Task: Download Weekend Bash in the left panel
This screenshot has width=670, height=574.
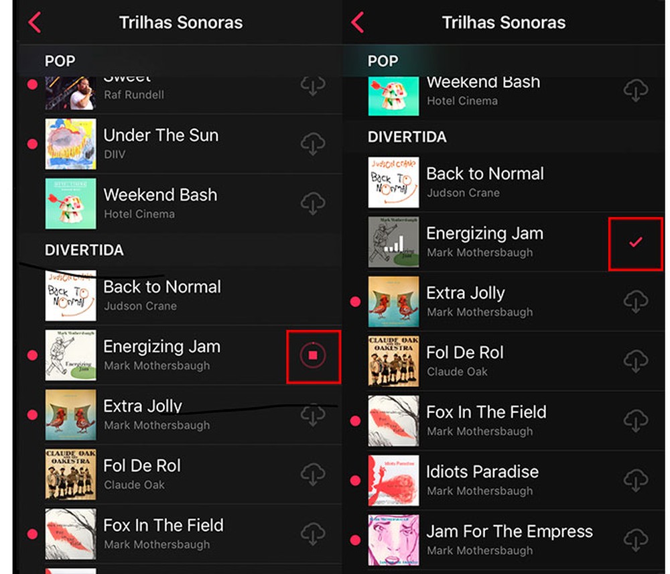Action: [x=313, y=204]
